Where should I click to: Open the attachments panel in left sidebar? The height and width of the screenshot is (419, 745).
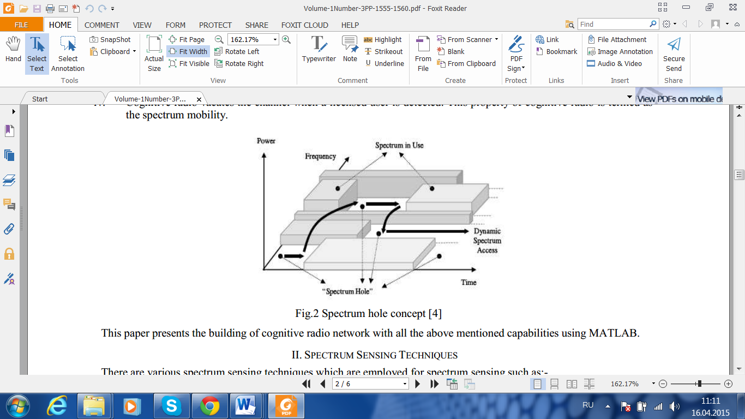pos(9,229)
